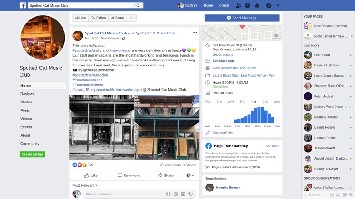Click the Spotted Cat post author avatar

77,36
